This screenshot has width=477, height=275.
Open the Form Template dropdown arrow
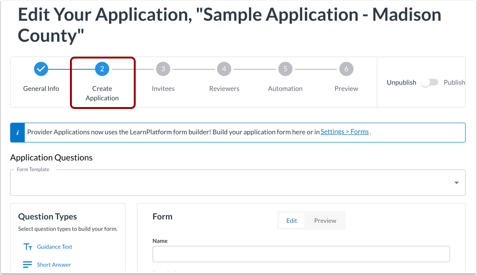click(x=456, y=182)
